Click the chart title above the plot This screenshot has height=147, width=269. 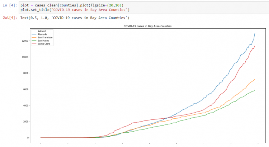coord(147,27)
